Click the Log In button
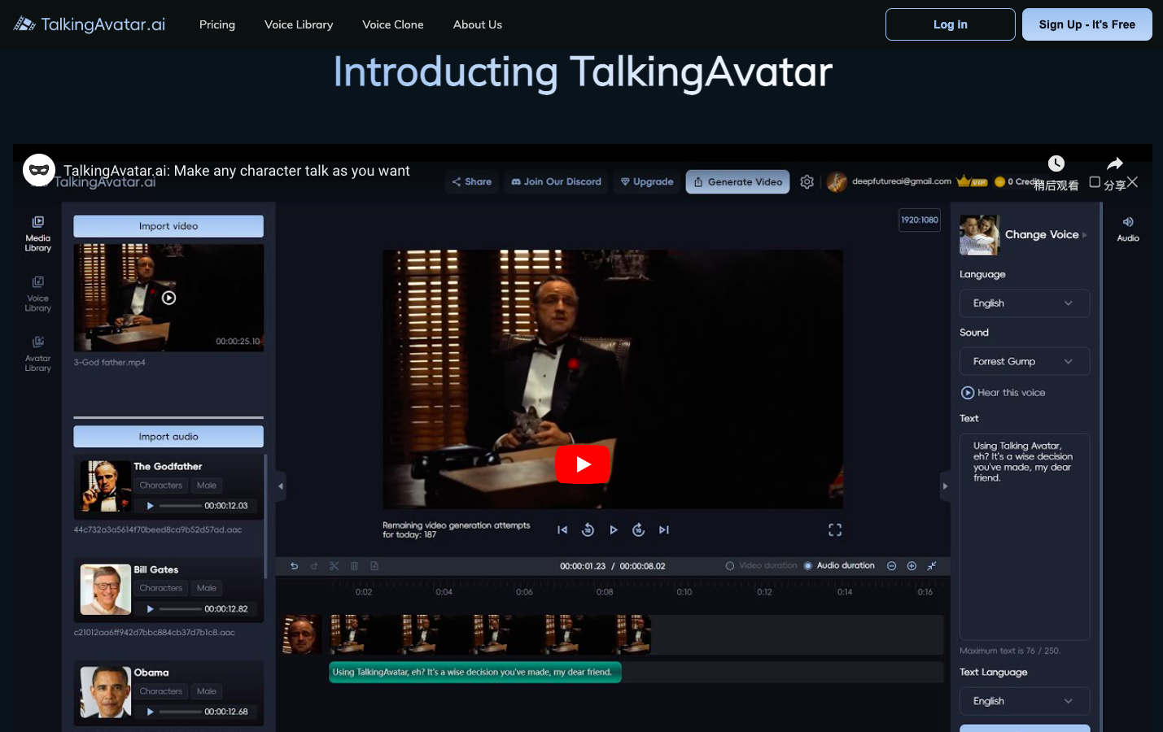This screenshot has height=732, width=1163. [x=951, y=24]
